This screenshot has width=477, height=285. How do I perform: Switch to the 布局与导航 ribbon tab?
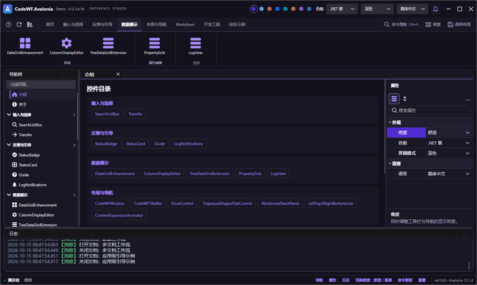(x=157, y=25)
